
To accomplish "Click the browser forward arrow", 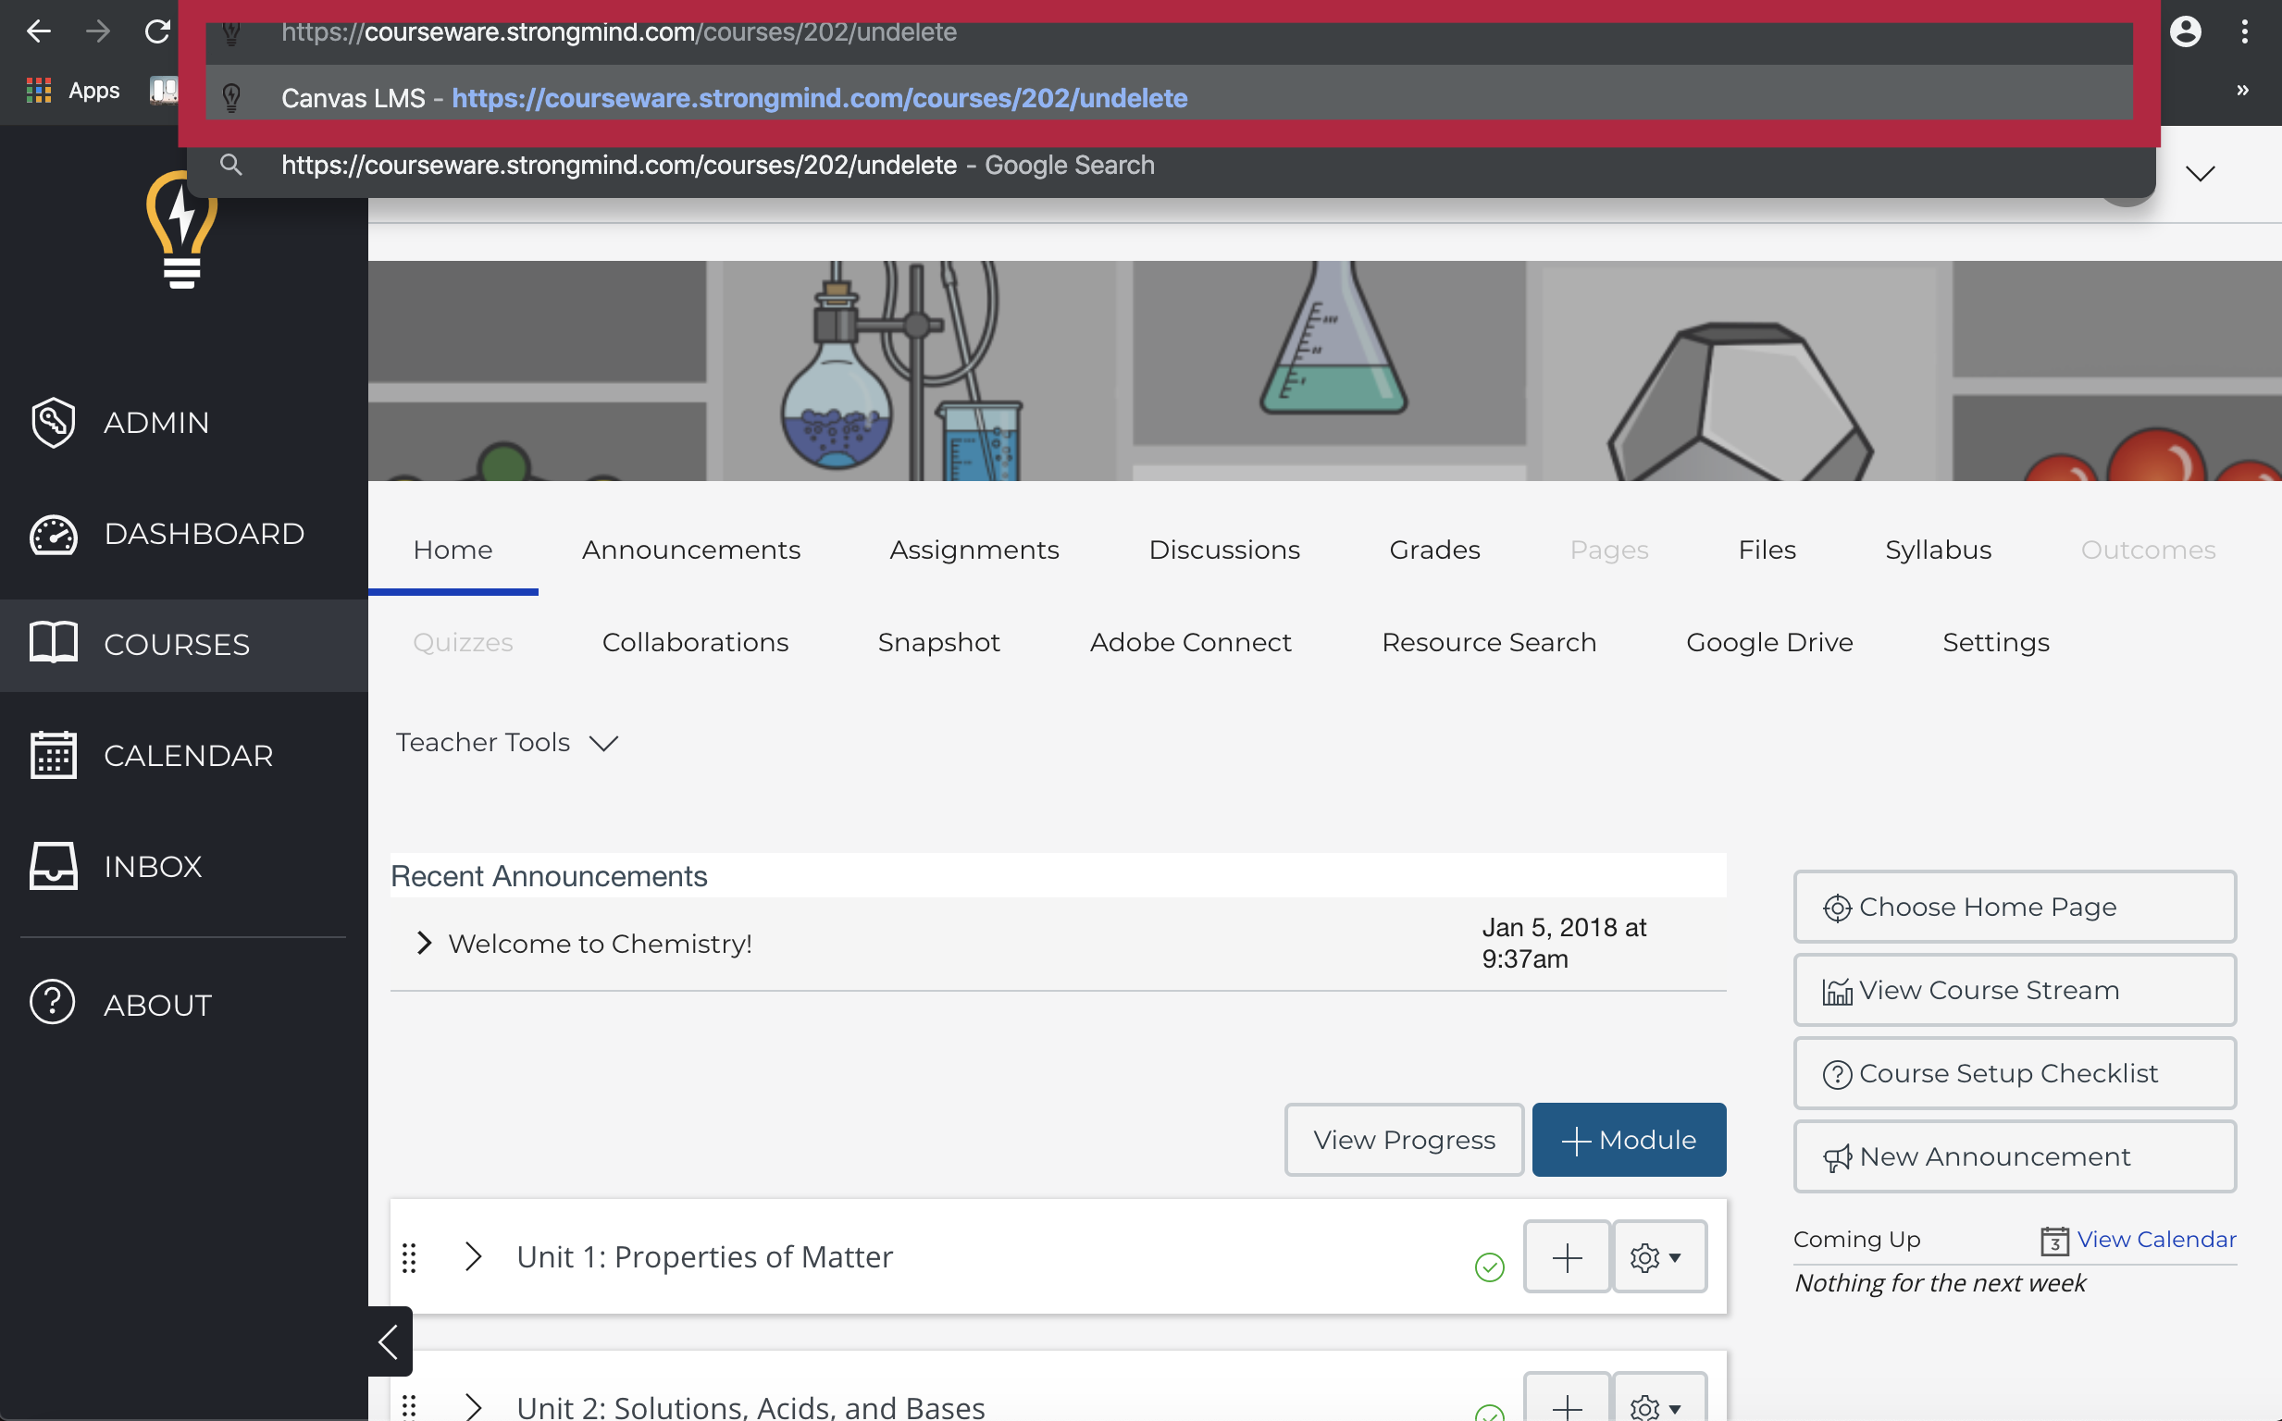I will pos(98,31).
